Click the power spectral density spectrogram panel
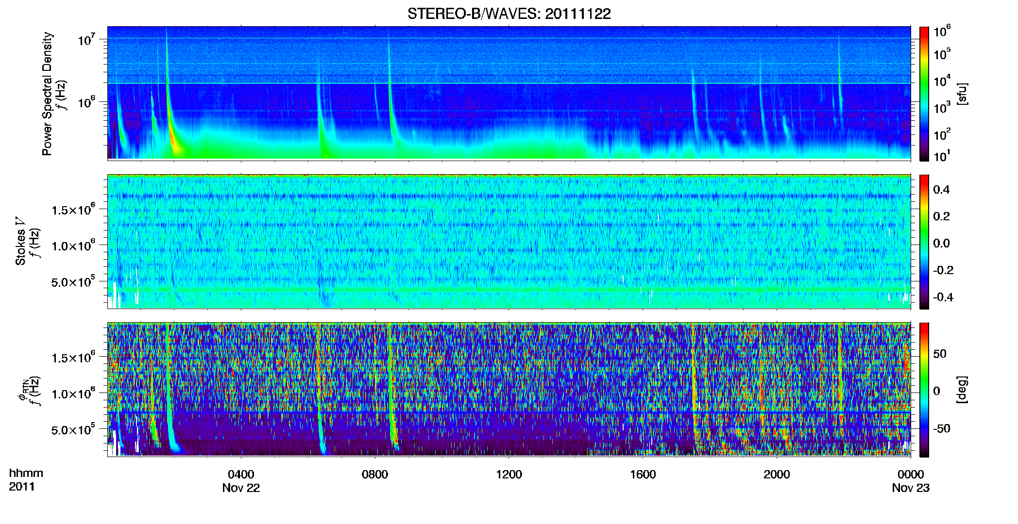Viewport: 1018px width, 524px height. click(x=509, y=93)
